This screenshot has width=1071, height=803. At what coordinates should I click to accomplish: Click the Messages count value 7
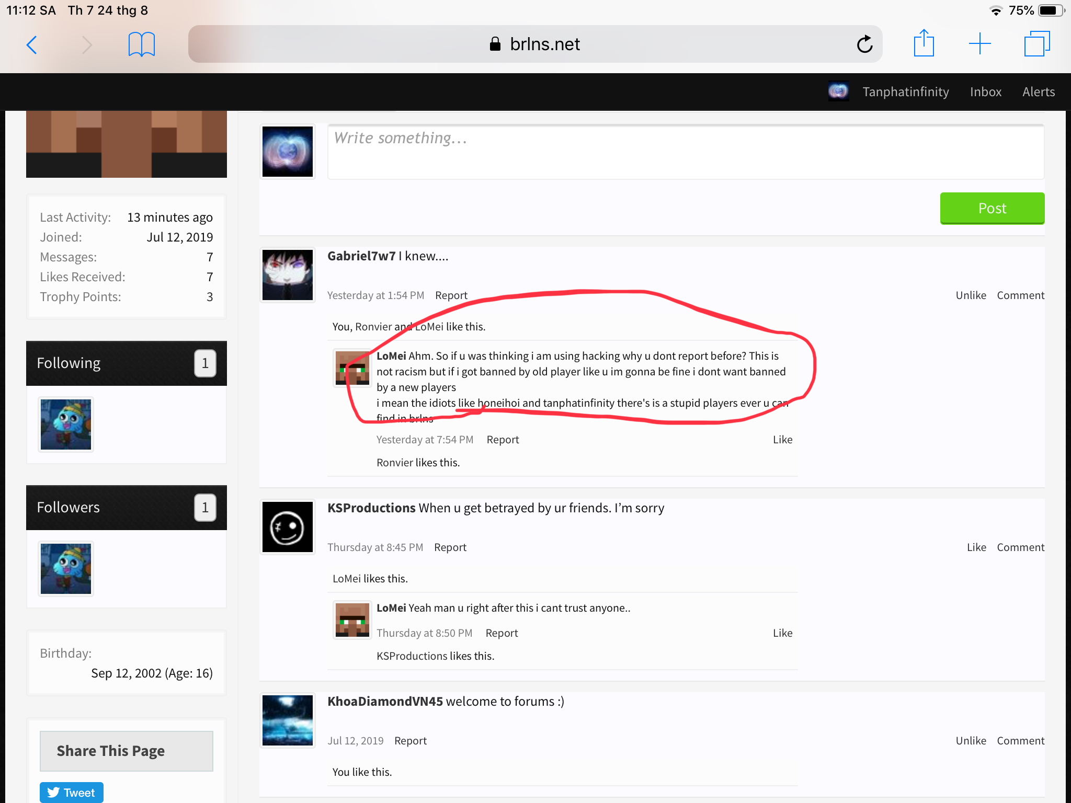[x=210, y=257]
